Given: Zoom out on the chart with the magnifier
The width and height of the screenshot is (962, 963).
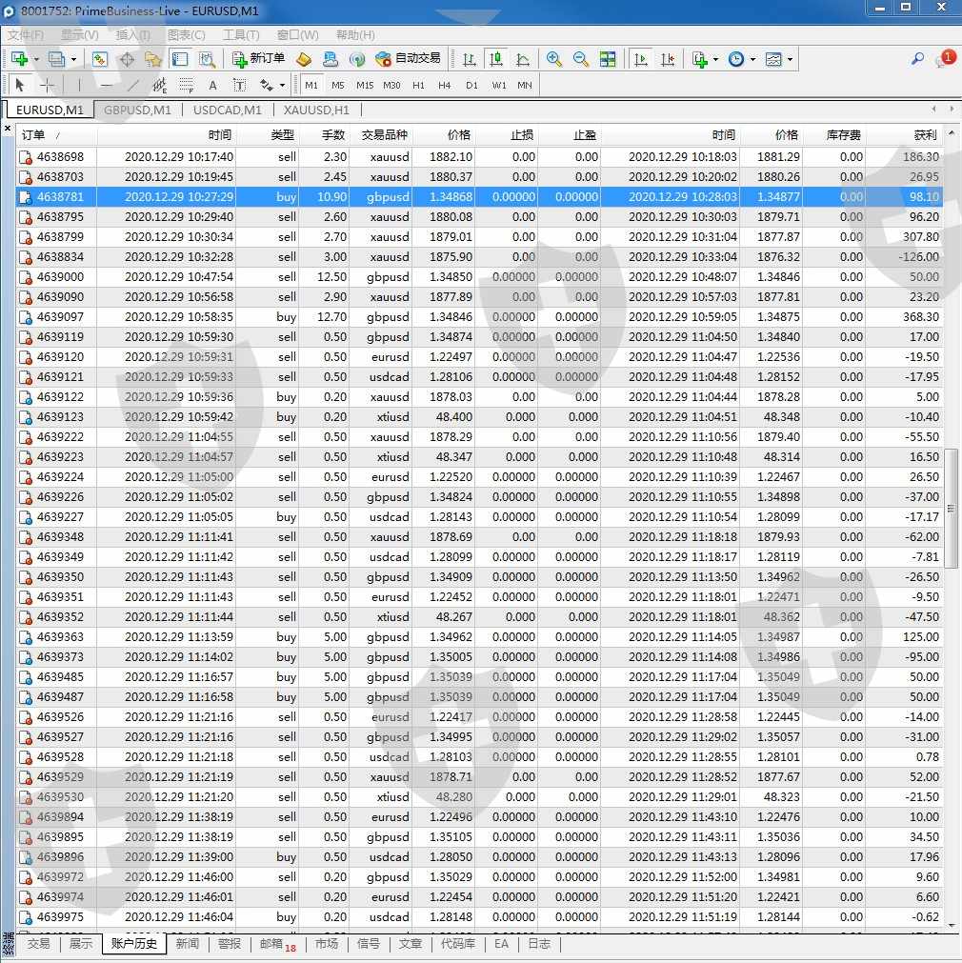Looking at the screenshot, I should point(580,59).
